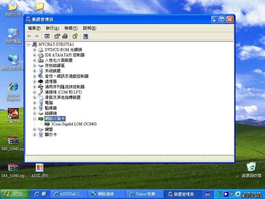Click the Back arrow in Device Manager toolbar
The height and width of the screenshot is (199, 265).
29,36
